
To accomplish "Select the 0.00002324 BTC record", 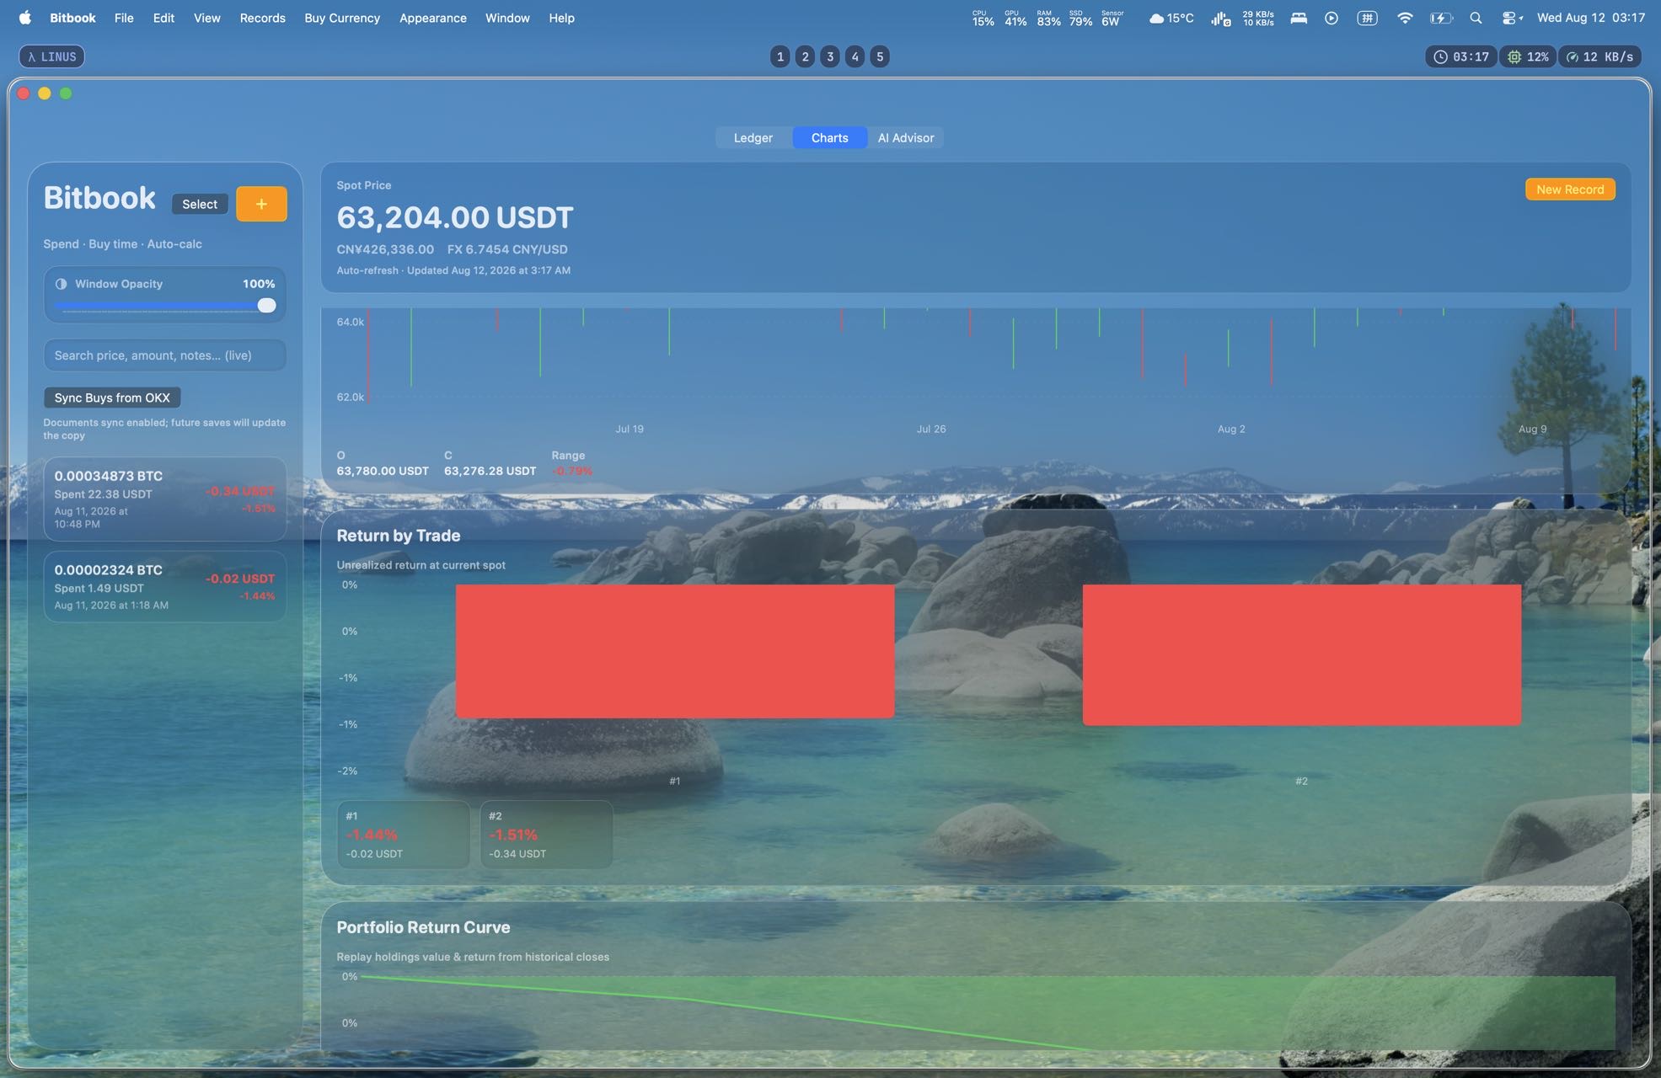I will [x=165, y=587].
